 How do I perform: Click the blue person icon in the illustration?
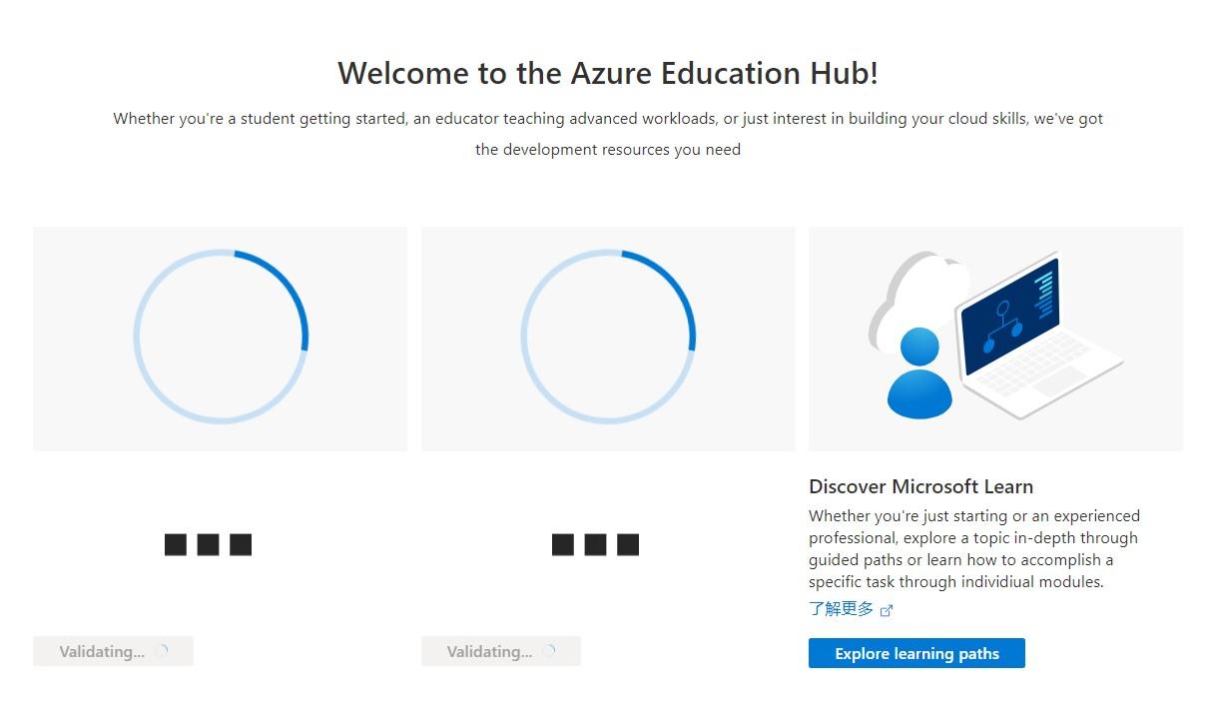[x=918, y=374]
